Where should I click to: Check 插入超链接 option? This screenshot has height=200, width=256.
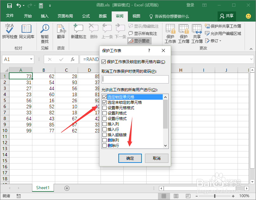104,135
